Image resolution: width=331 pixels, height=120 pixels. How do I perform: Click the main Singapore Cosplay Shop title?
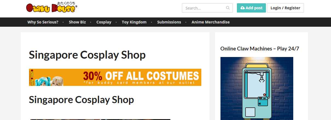(x=87, y=55)
